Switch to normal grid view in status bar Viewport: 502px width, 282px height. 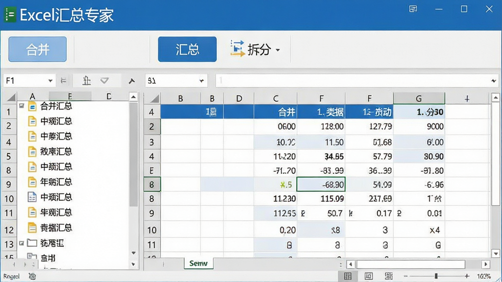[348, 276]
